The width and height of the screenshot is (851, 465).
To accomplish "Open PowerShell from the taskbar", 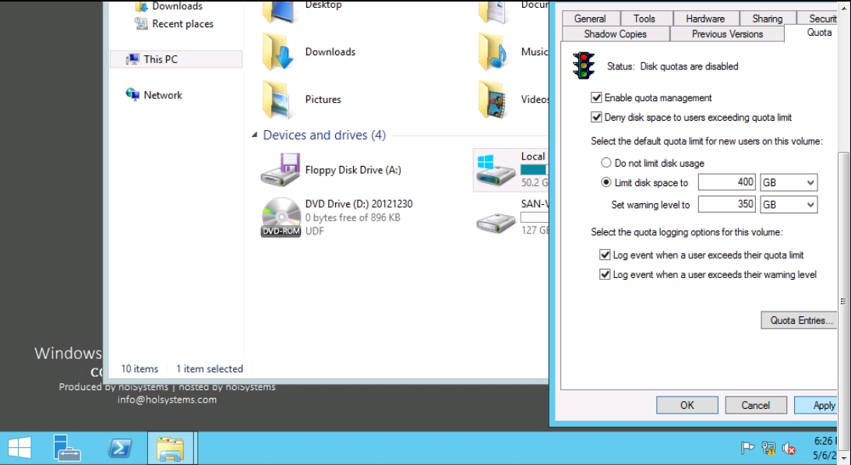I will [119, 448].
